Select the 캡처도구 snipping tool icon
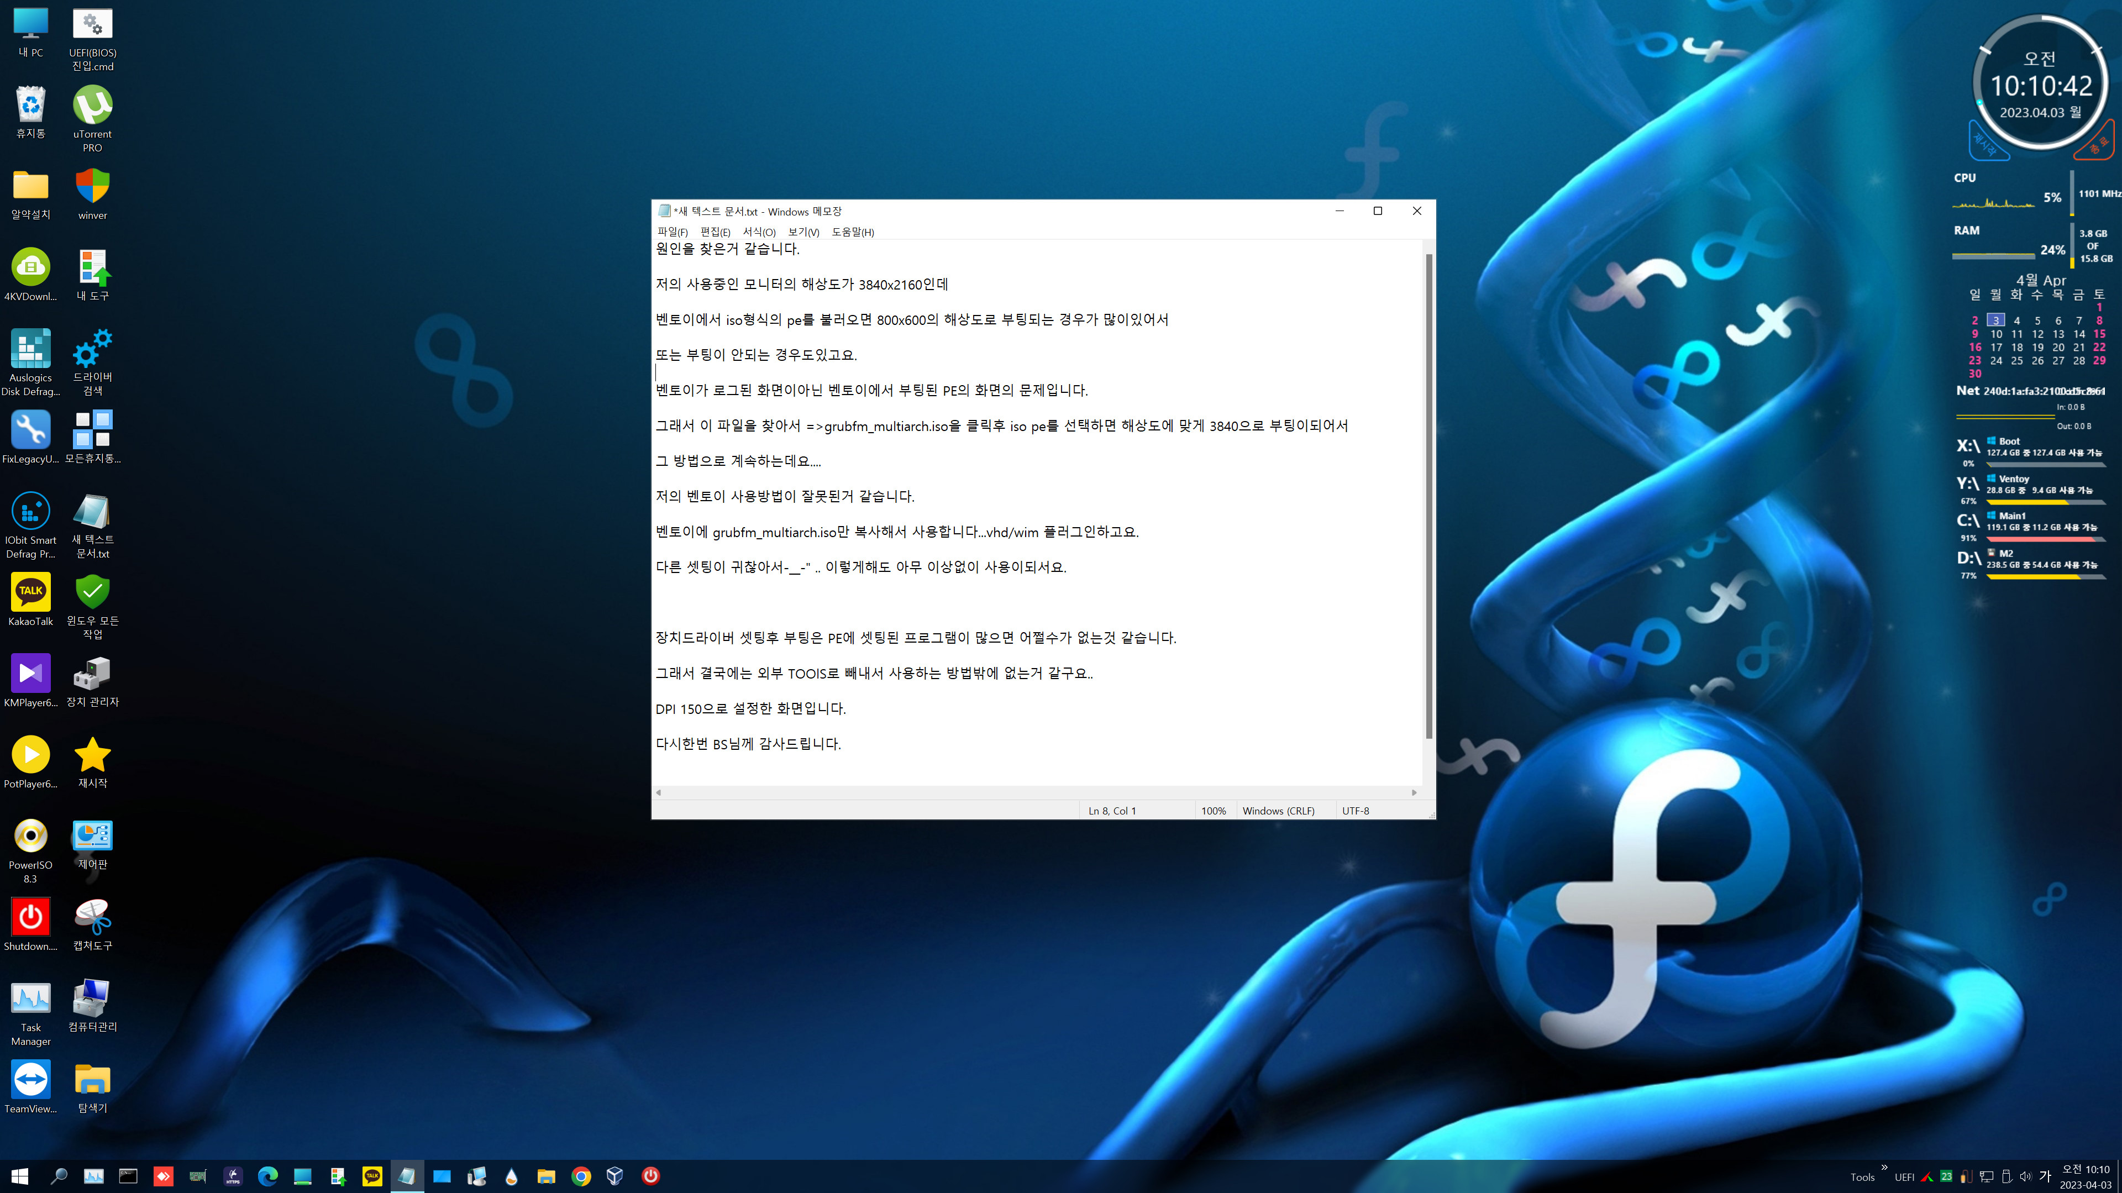The height and width of the screenshot is (1193, 2122). click(92, 925)
